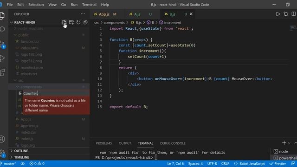Change indentation Spaces: 4

click(x=195, y=164)
